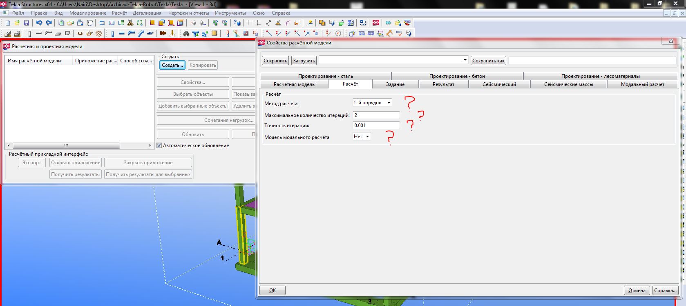Select the steel column tool icon

(112, 33)
